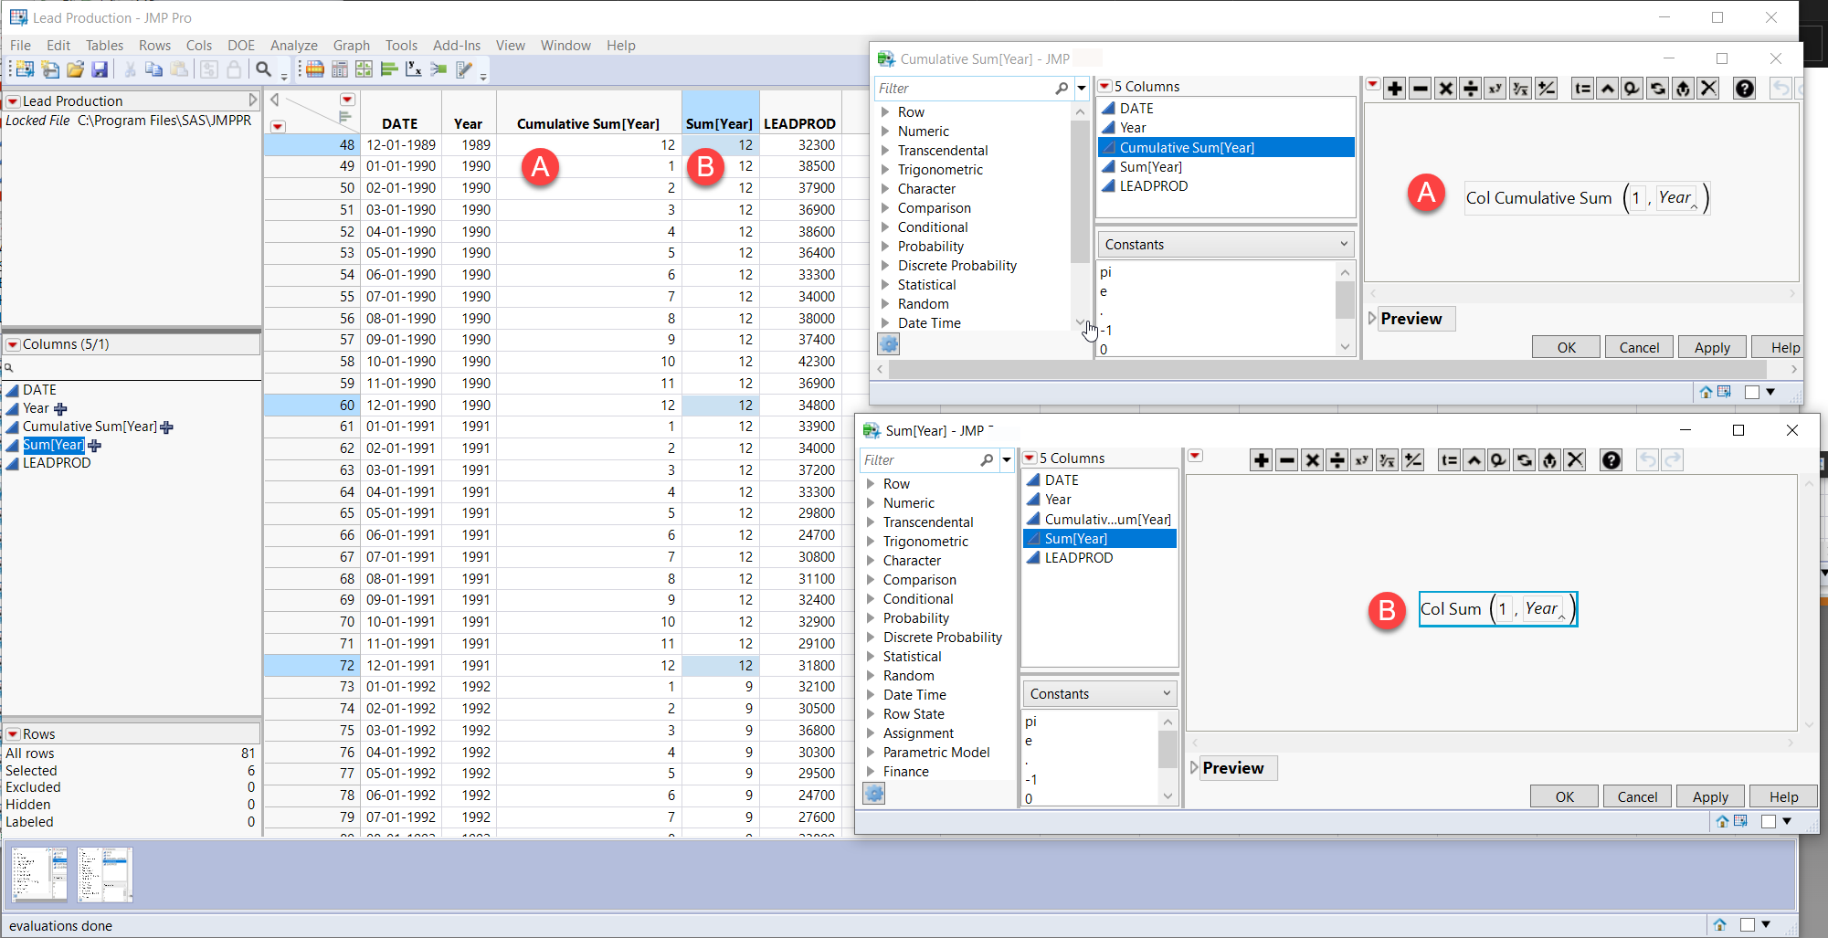1828x938 pixels.
Task: Open the Analyze menu
Action: point(293,46)
